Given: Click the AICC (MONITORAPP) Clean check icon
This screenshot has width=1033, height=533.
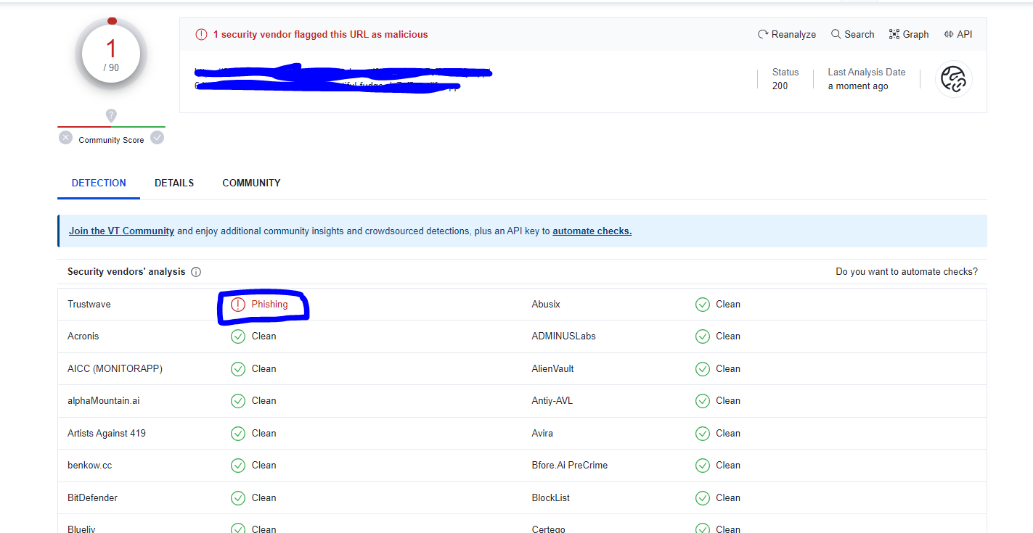Looking at the screenshot, I should (238, 369).
